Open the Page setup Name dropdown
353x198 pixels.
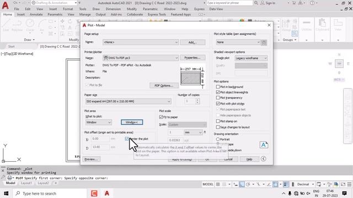[141, 42]
